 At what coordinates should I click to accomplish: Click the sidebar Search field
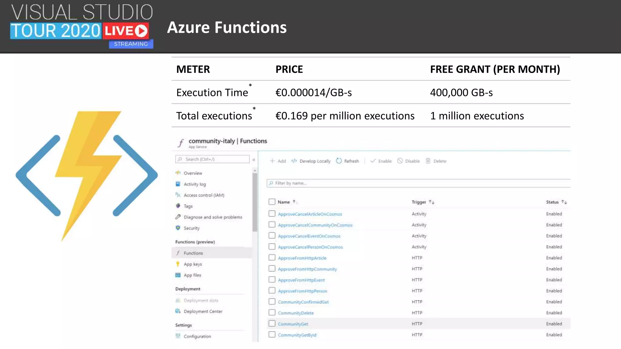point(212,159)
